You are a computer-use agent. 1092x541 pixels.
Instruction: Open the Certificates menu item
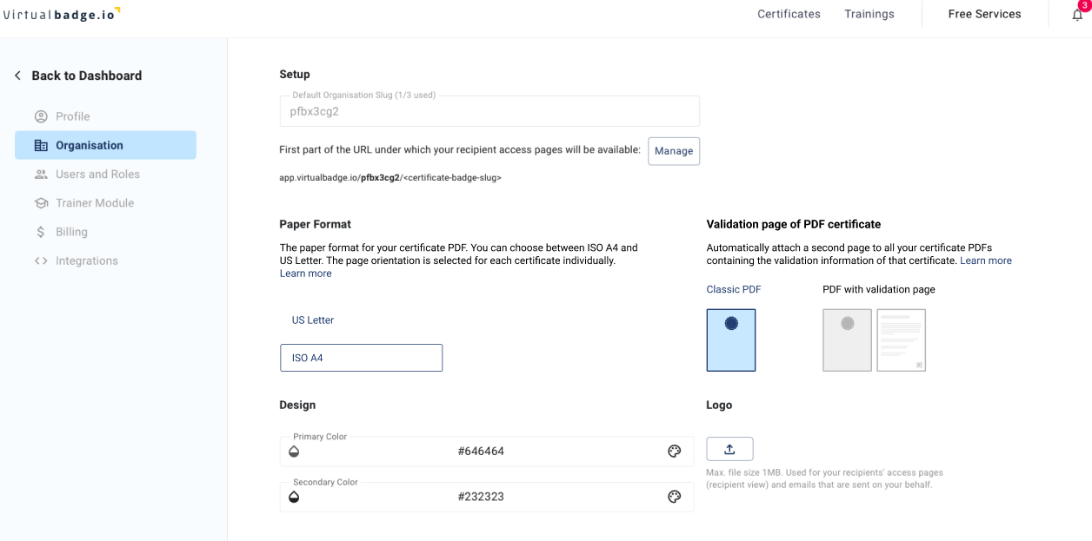tap(788, 14)
